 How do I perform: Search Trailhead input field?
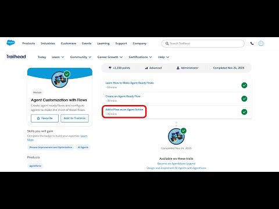(x=203, y=44)
